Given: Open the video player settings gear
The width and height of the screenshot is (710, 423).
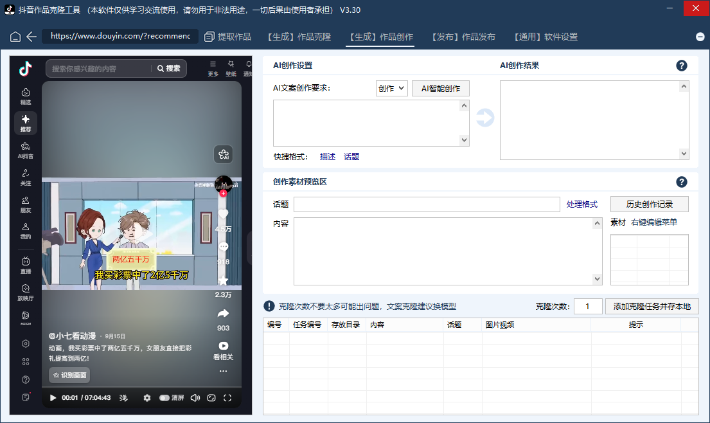Looking at the screenshot, I should click(147, 397).
